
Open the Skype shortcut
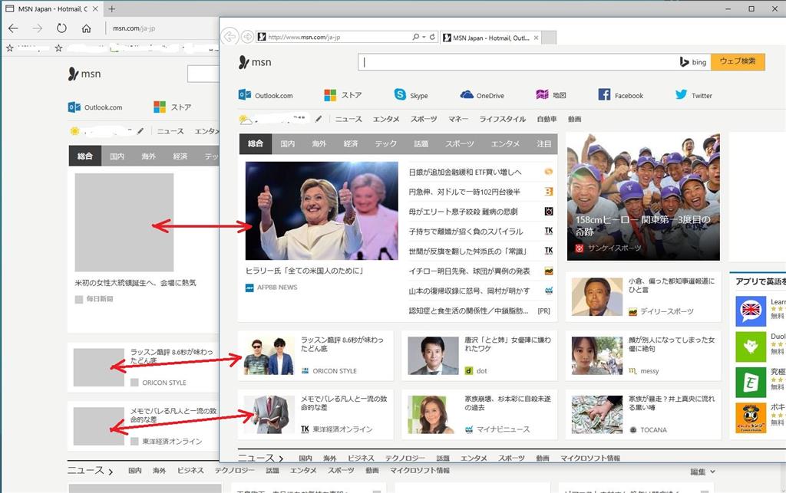pos(411,95)
